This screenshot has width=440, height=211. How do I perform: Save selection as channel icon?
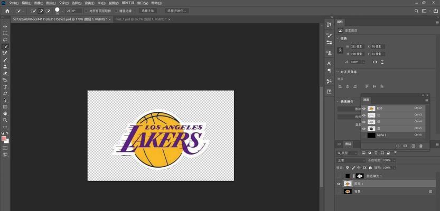coord(405,146)
